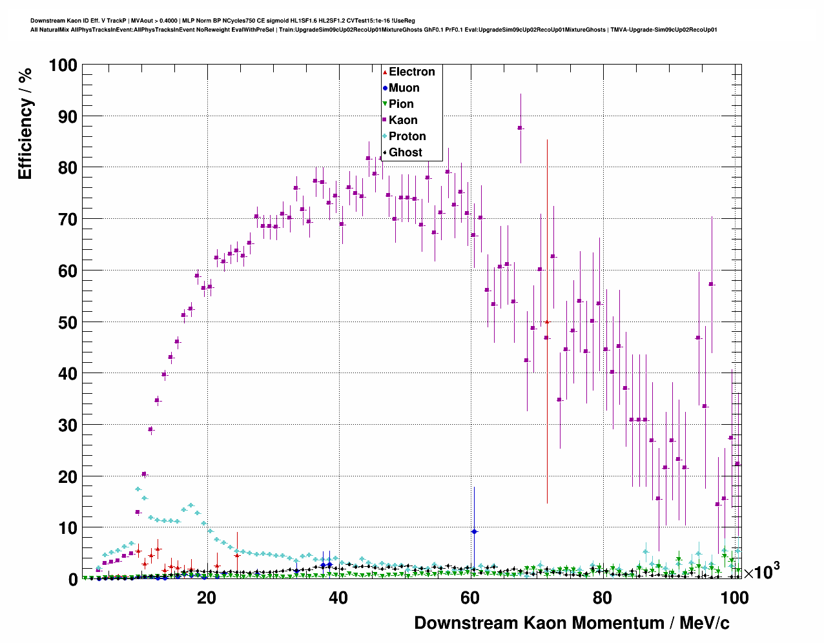Click the y-axis label 10

(x=68, y=528)
